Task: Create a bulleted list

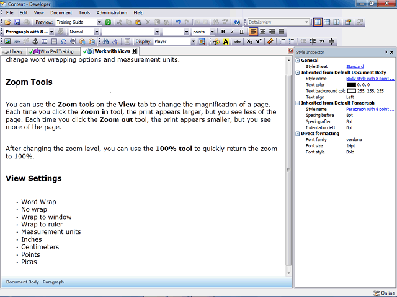Action: pyautogui.click(x=292, y=41)
